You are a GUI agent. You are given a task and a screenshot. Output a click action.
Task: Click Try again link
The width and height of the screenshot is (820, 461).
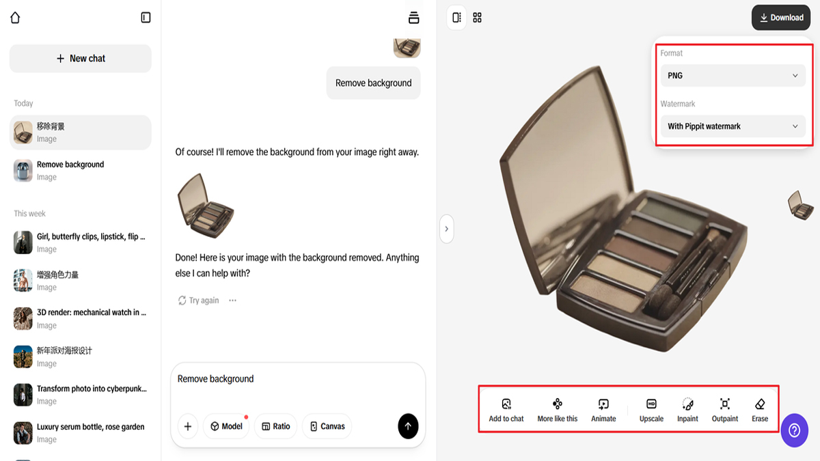(x=198, y=301)
